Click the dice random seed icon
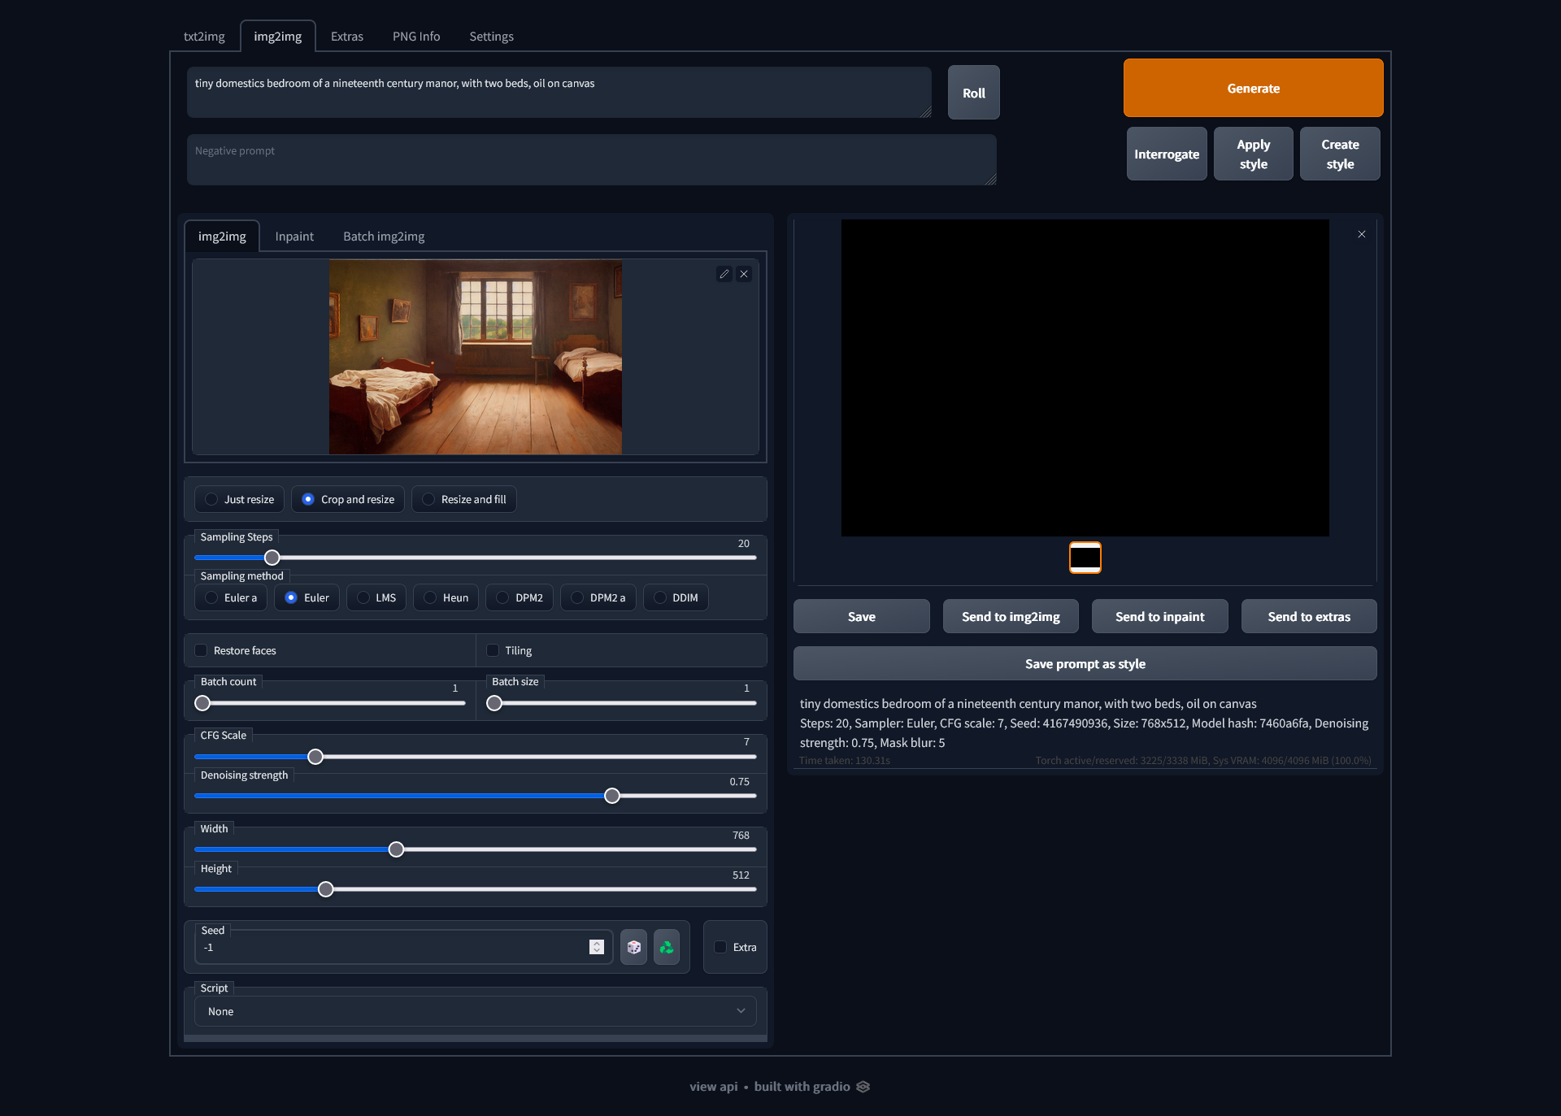Screen dimensions: 1561x1116 click(633, 947)
